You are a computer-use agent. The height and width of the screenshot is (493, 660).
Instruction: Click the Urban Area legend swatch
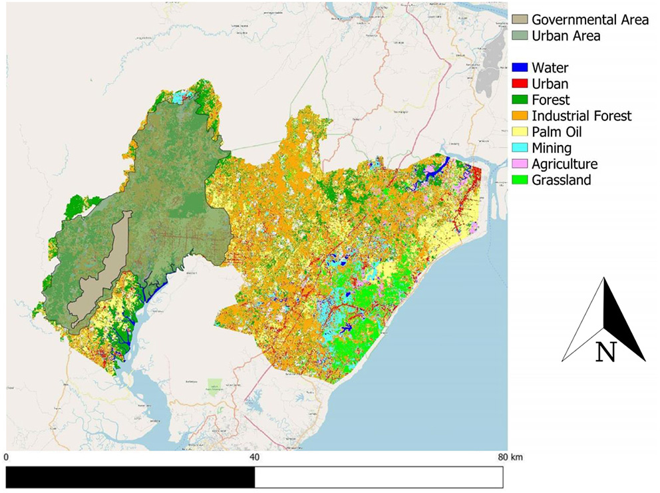(520, 36)
